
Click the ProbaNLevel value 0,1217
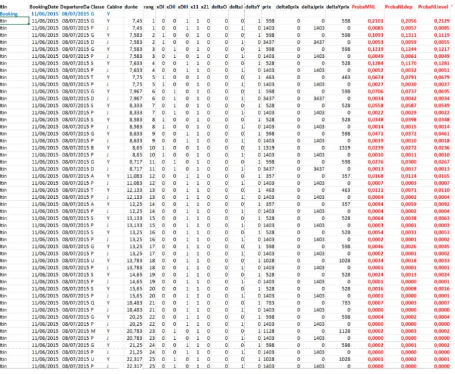[441, 49]
